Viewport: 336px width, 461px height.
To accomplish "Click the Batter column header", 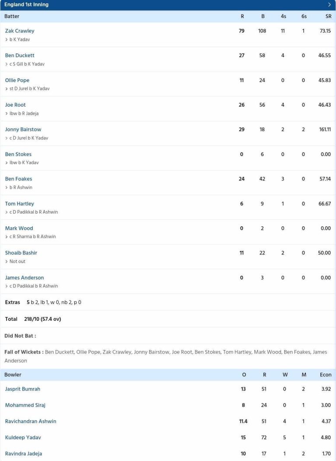I will click(11, 16).
